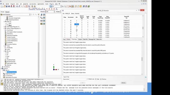The width and height of the screenshot is (170, 95).
Task: Click the New Model Database icon
Action: (2, 6)
